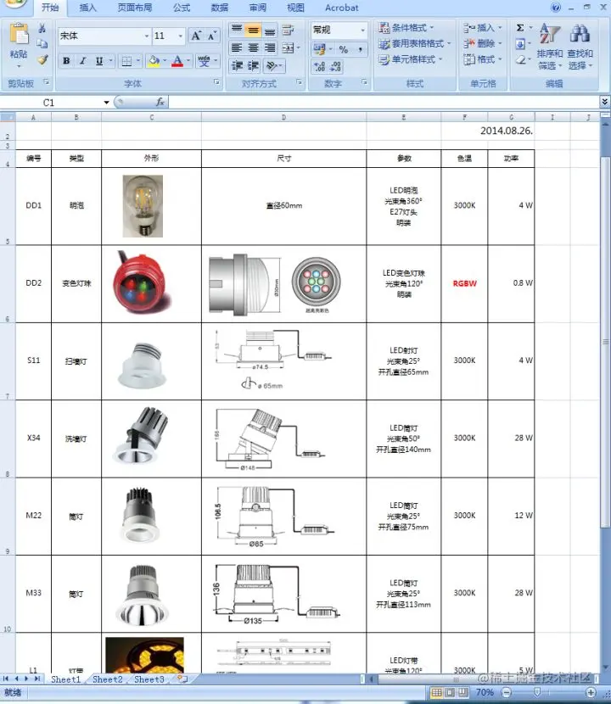Apply percent style format
Screen dimensions: 611x704
click(x=344, y=49)
